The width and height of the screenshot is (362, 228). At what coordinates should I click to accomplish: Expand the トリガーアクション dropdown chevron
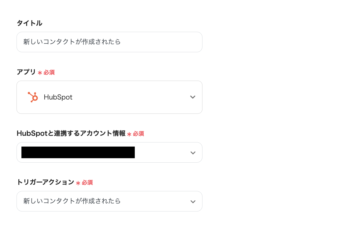(x=193, y=202)
